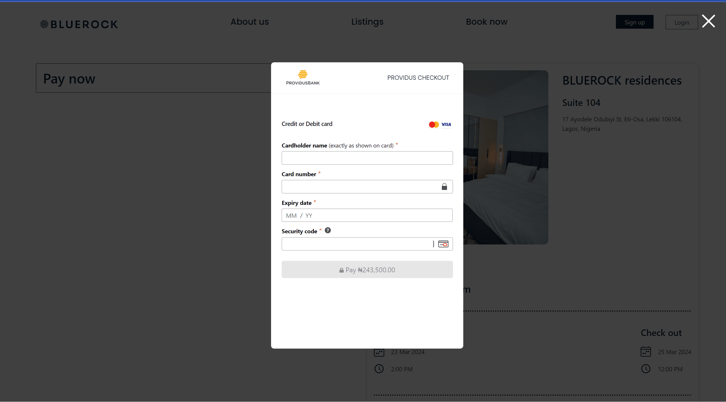This screenshot has width=726, height=402.
Task: Focus the Card number input field
Action: (x=367, y=187)
